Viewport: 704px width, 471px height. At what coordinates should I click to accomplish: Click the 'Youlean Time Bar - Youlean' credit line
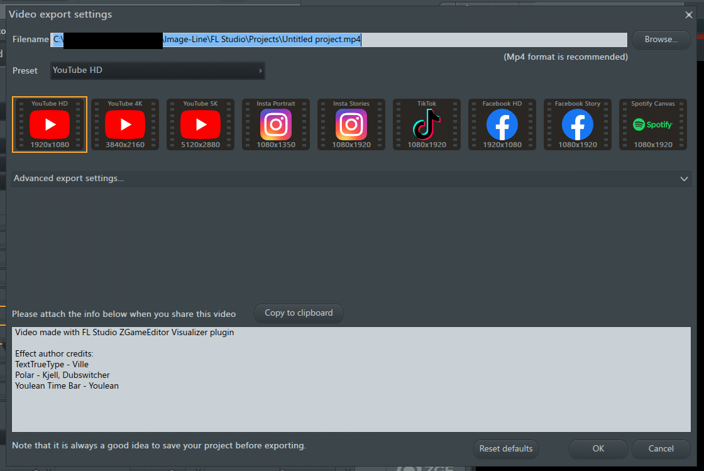(x=67, y=385)
